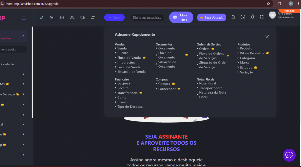Viewport: 301px width, 167px height.
Task: Close the Adicione Rapidamente panel
Action: [267, 37]
